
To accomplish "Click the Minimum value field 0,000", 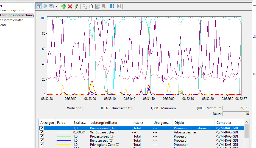I will click(x=190, y=108).
